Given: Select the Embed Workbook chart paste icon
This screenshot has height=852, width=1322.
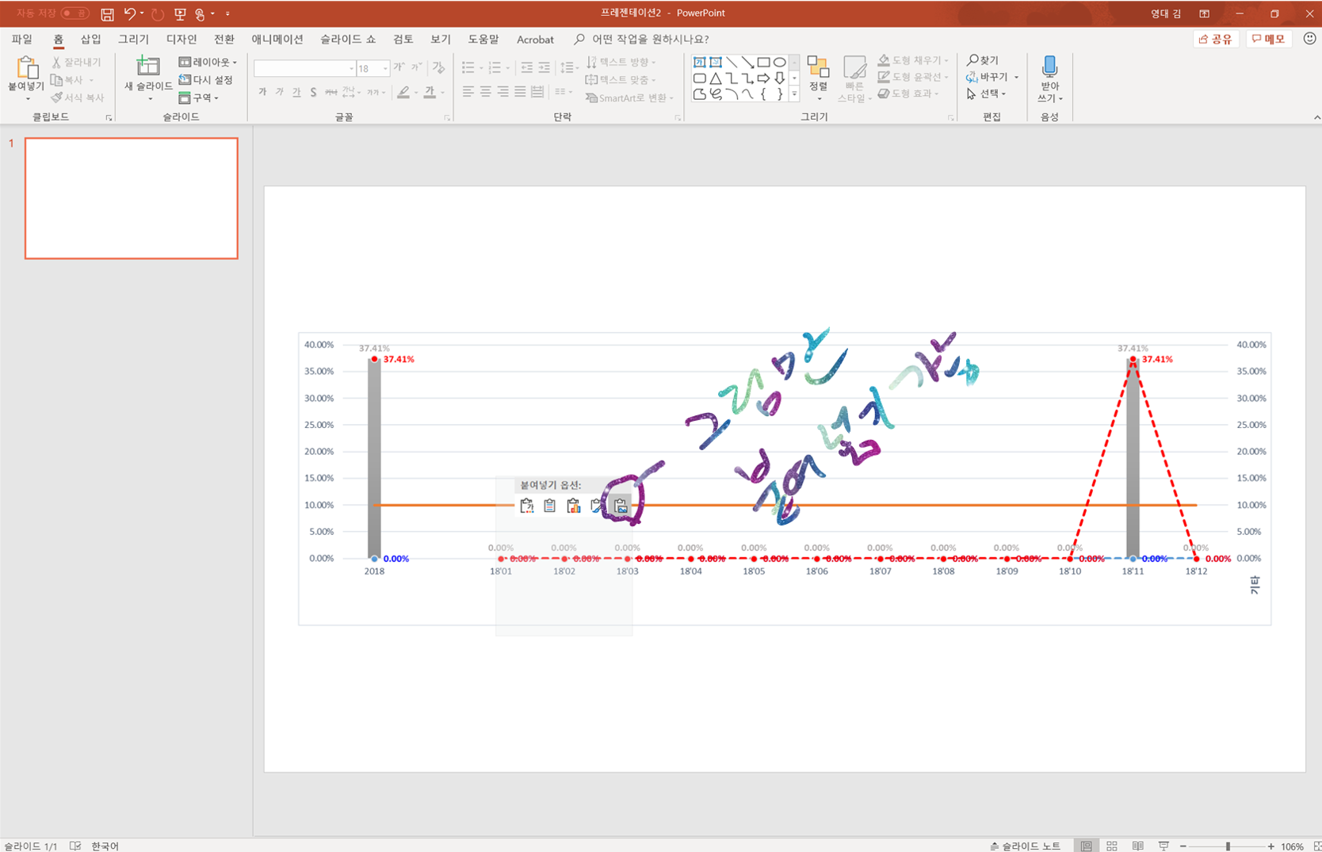Looking at the screenshot, I should pyautogui.click(x=574, y=506).
